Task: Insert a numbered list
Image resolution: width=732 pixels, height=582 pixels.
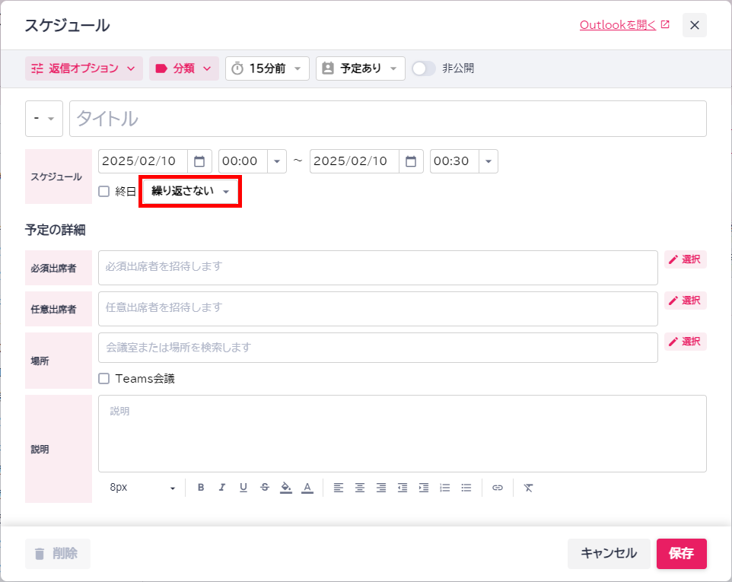Action: [445, 487]
